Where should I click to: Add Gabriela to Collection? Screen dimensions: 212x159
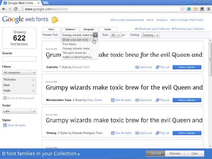187,67
